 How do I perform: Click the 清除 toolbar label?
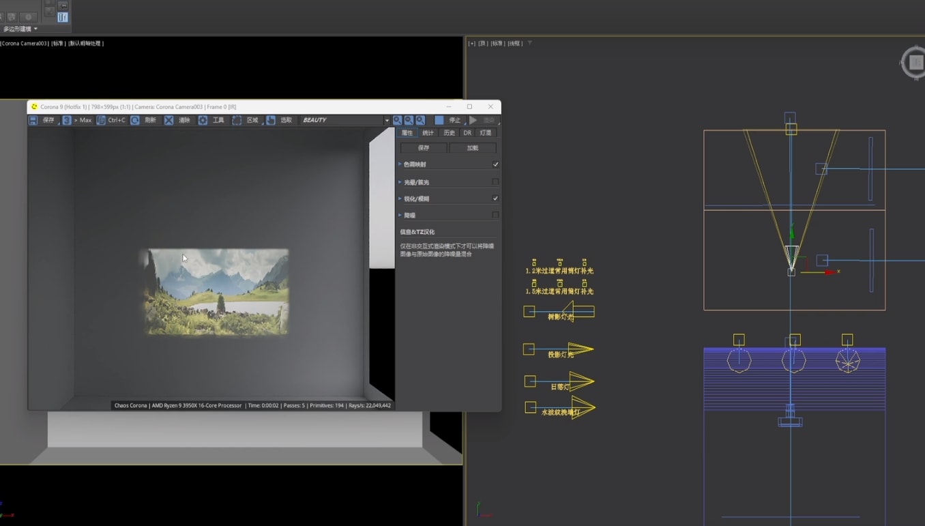click(x=184, y=120)
